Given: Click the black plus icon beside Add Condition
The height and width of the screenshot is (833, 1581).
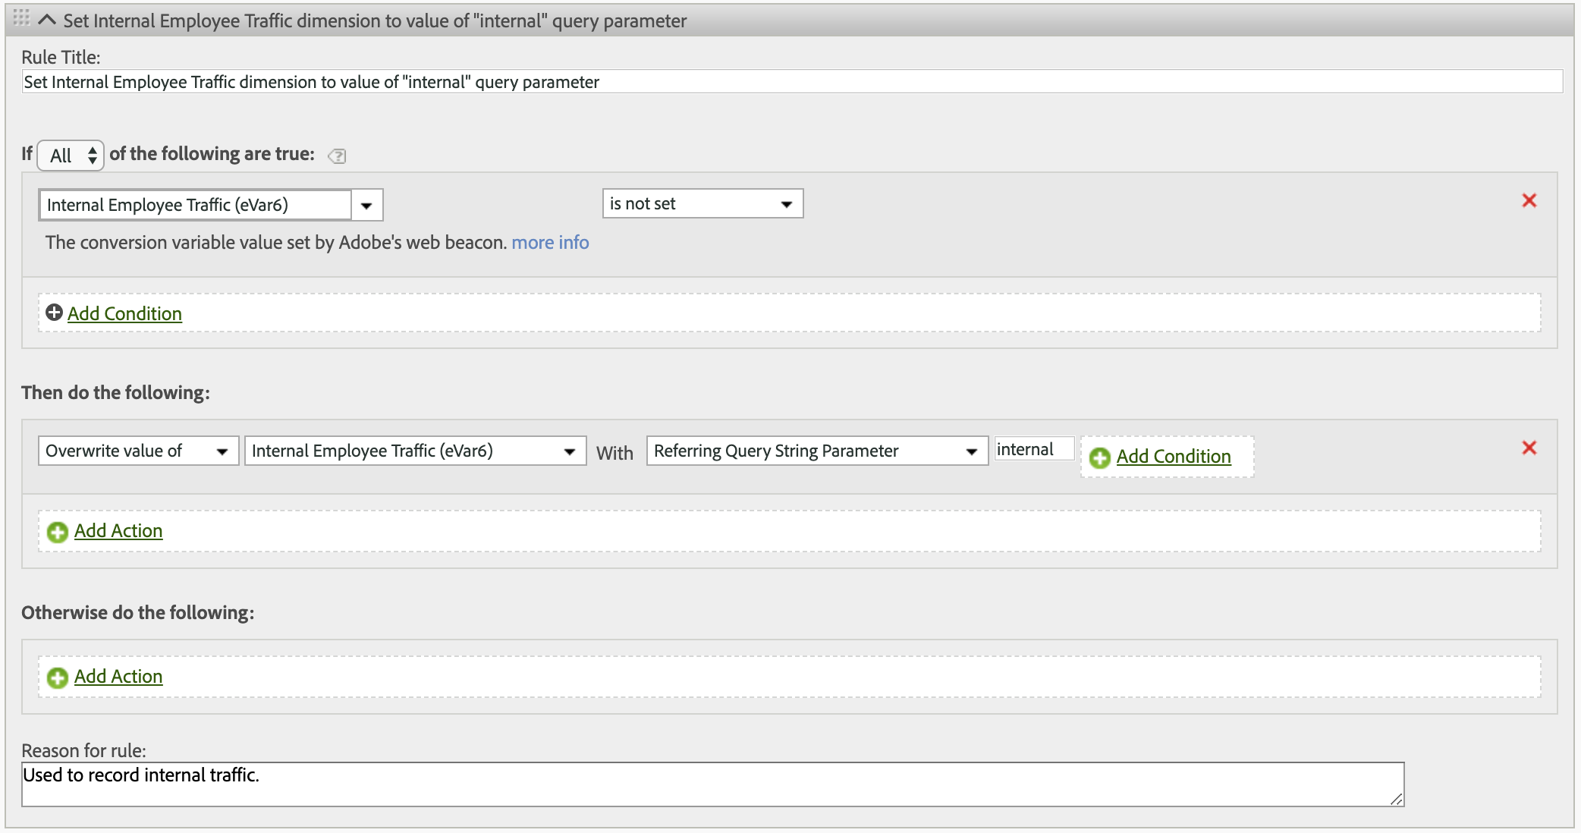Looking at the screenshot, I should tap(54, 313).
